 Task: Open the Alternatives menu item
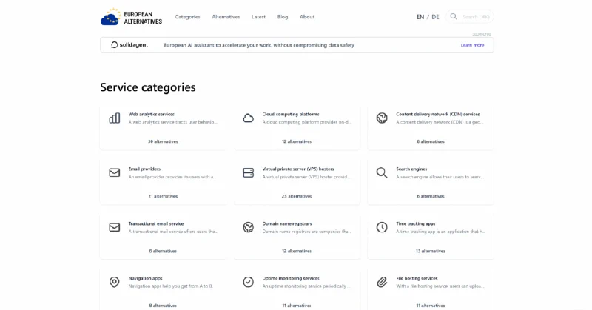pyautogui.click(x=226, y=17)
